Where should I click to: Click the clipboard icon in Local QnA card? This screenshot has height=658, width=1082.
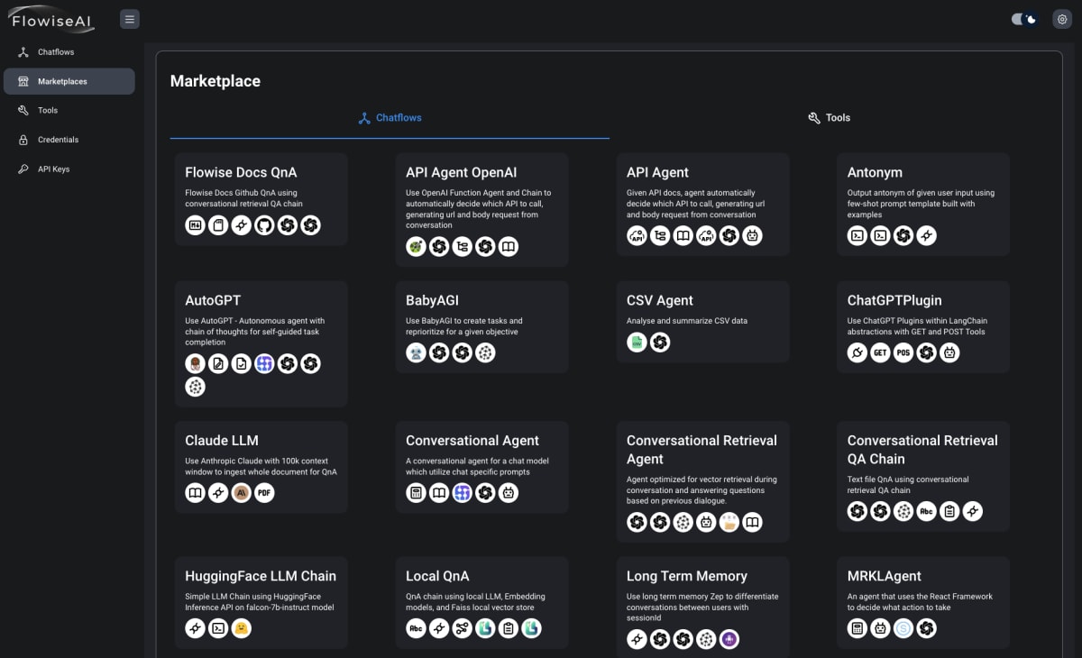click(509, 628)
